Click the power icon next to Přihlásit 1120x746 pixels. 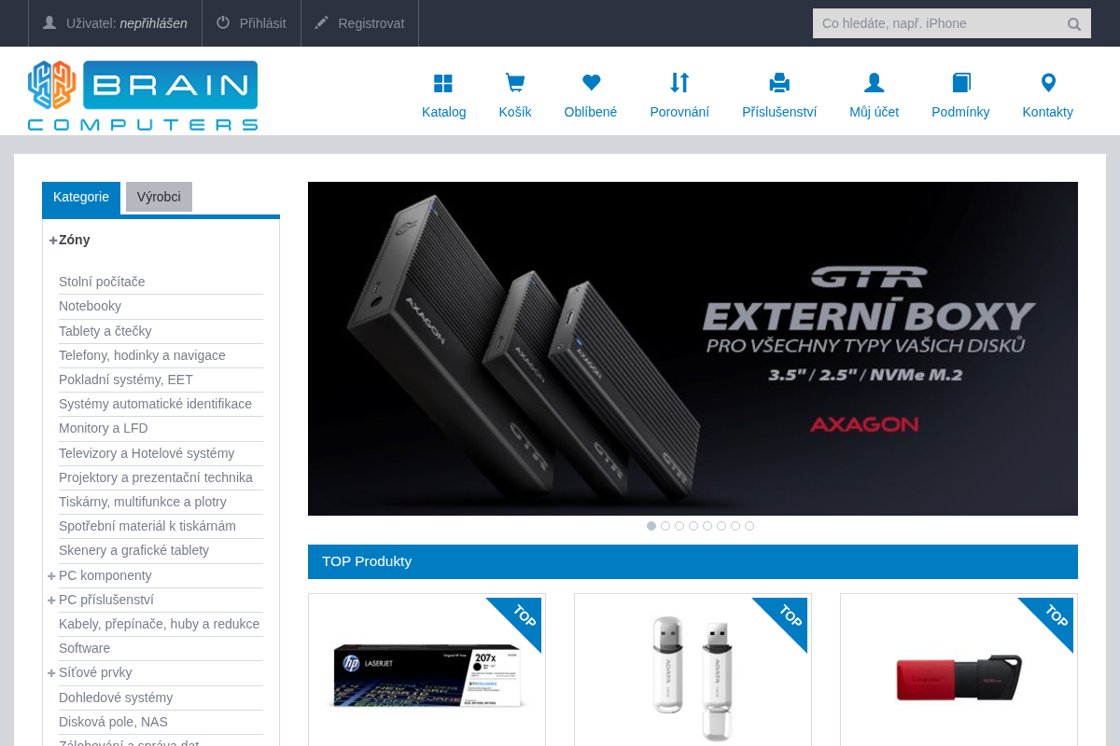[x=223, y=22]
